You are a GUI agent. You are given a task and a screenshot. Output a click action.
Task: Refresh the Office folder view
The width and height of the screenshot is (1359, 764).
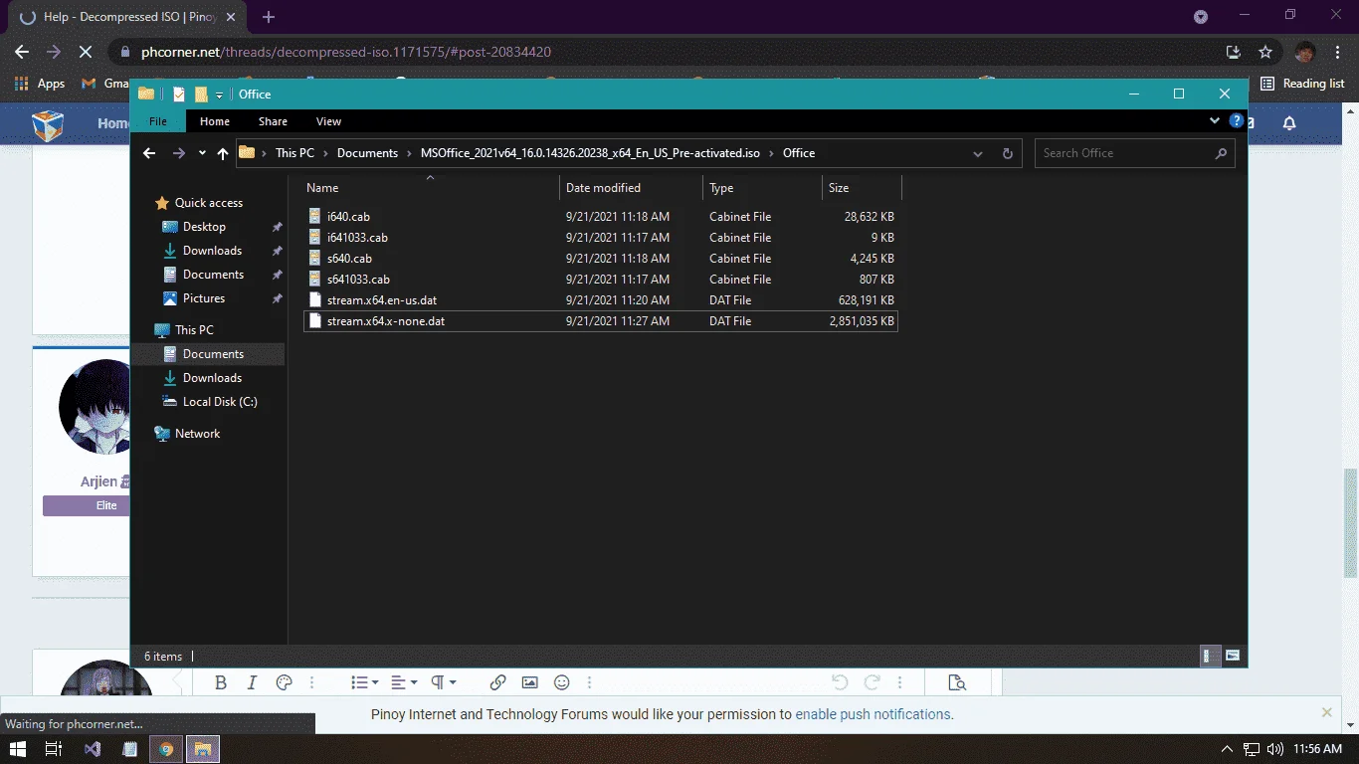click(1007, 153)
